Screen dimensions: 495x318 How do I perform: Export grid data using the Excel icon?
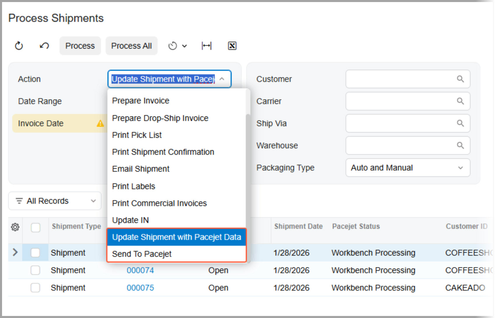[x=231, y=45]
